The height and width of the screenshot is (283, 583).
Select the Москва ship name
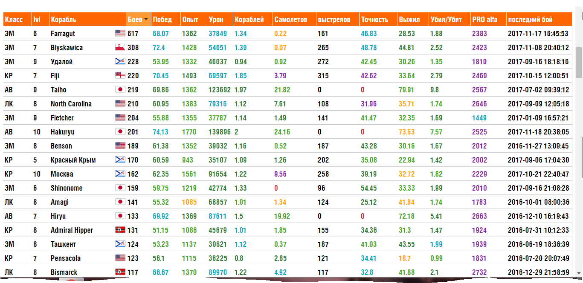(62, 174)
